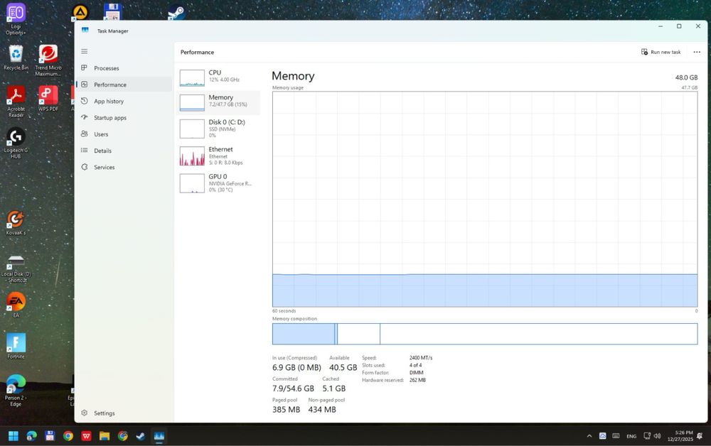Select the Memory resource entry
The height and width of the screenshot is (446, 711).
click(x=218, y=102)
